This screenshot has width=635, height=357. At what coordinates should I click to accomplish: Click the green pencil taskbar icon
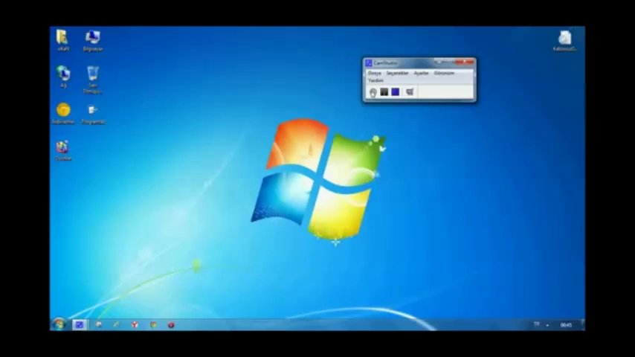pos(116,324)
